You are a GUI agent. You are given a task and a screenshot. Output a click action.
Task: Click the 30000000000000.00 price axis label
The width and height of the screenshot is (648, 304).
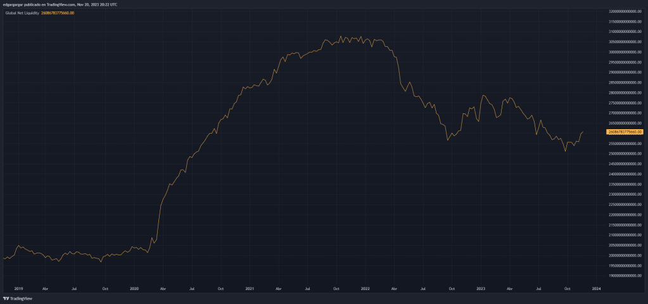tap(625, 52)
